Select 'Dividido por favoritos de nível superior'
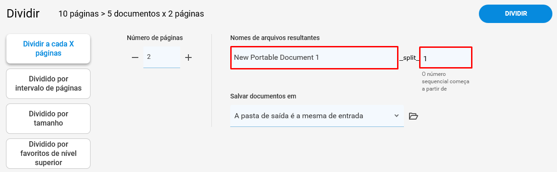This screenshot has height=172, width=557. tap(48, 154)
